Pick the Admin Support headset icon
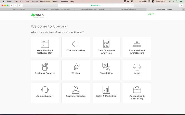The width and height of the screenshot is (185, 115). click(x=45, y=89)
